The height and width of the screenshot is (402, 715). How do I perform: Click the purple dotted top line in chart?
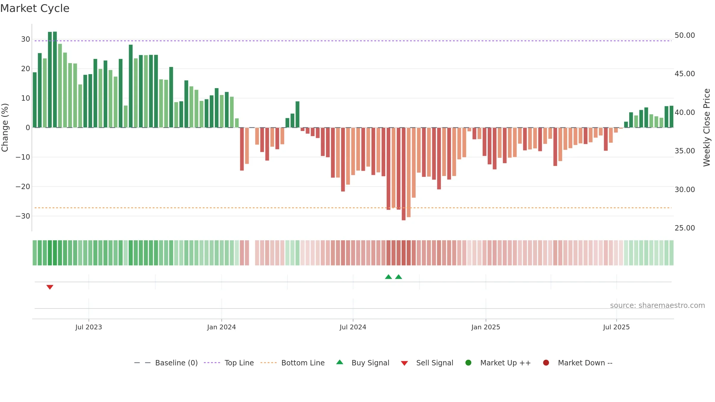point(353,41)
